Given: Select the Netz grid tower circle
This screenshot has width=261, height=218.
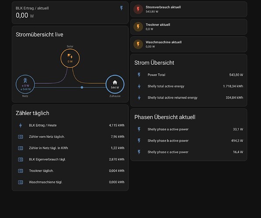Looking at the screenshot, I should point(25,84).
